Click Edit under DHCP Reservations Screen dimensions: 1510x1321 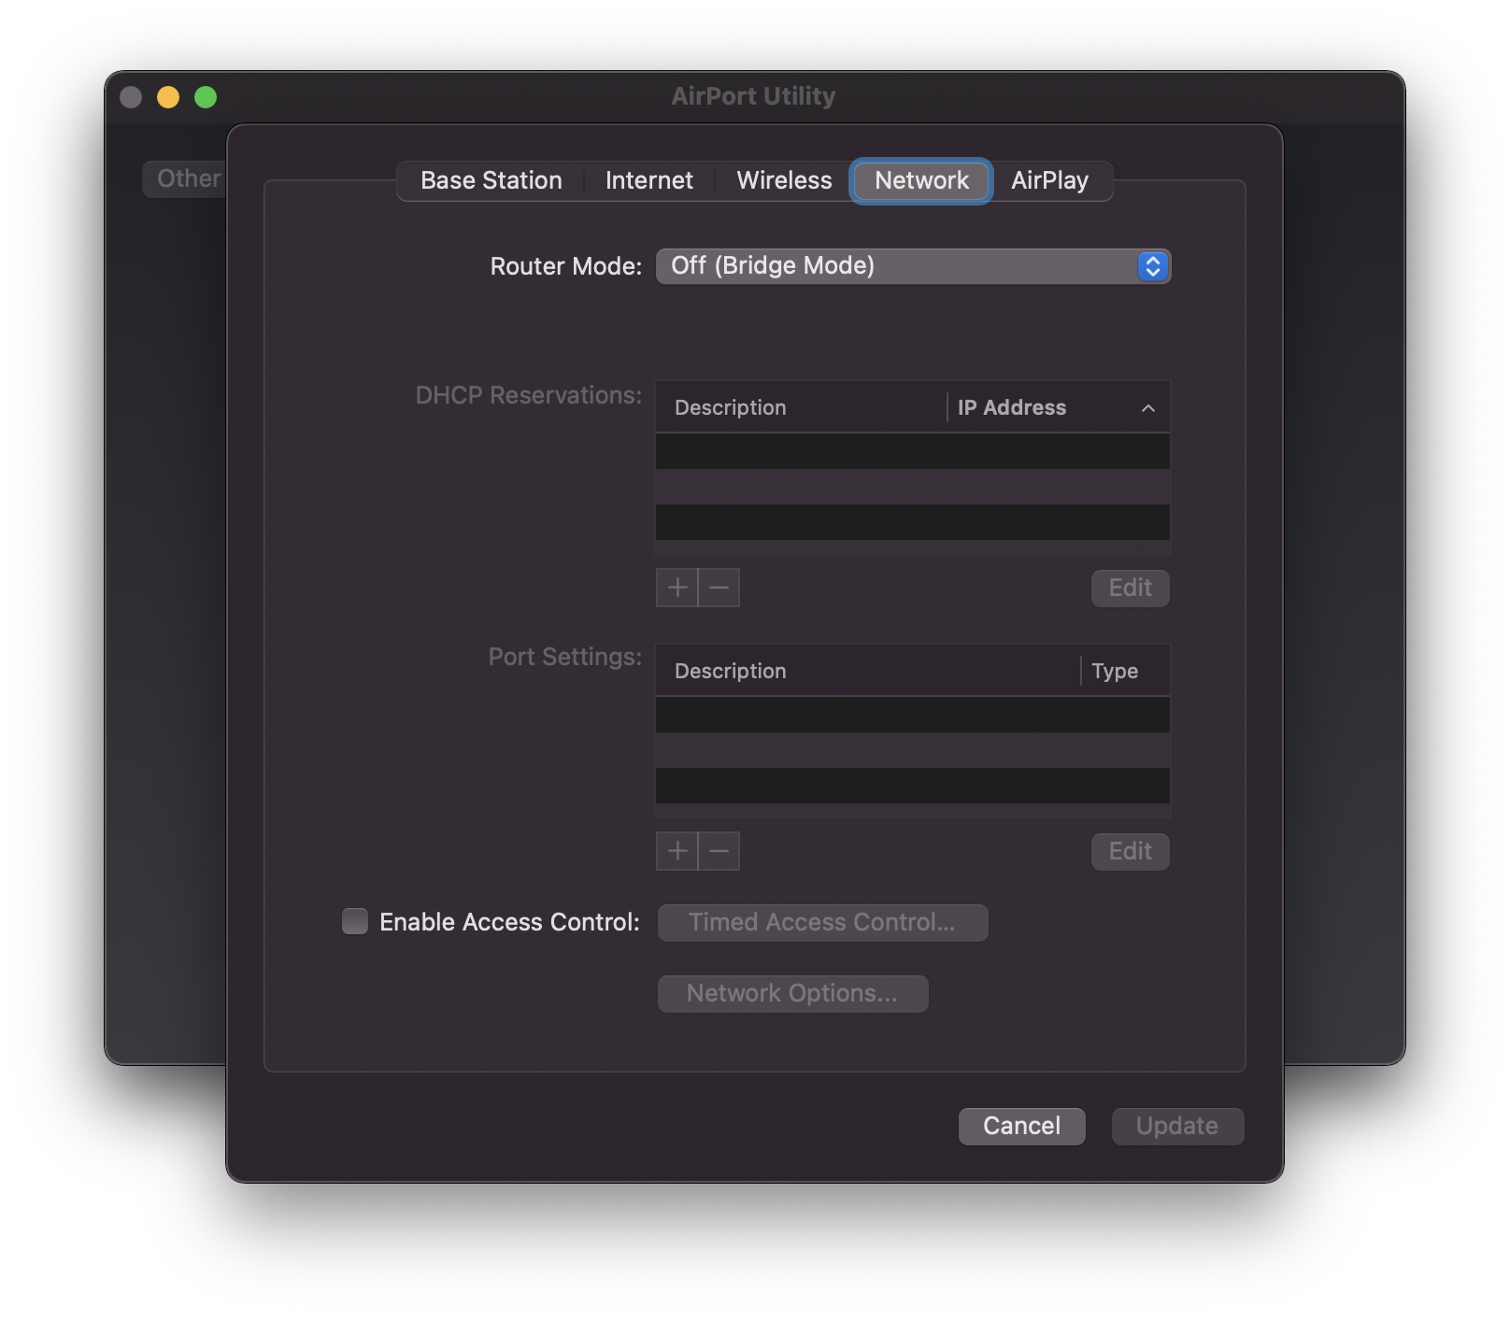tap(1131, 588)
